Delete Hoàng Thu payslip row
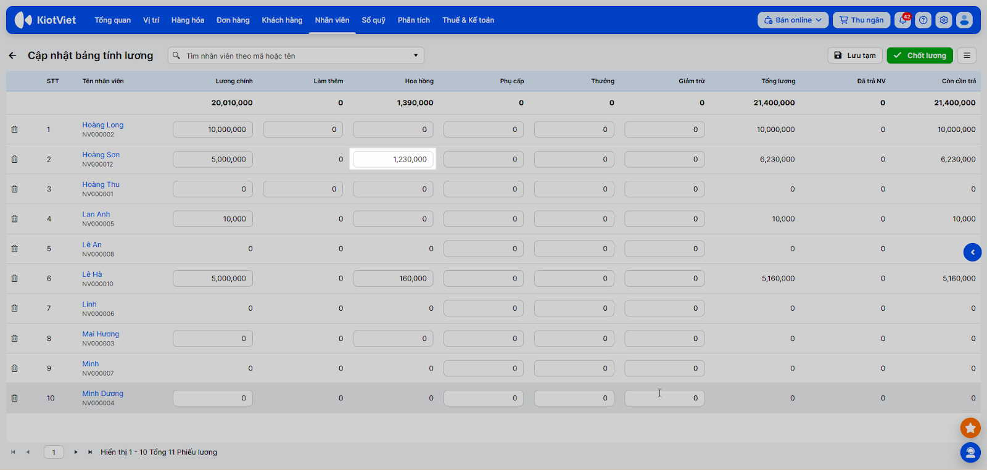Viewport: 987px width, 470px height. tap(14, 189)
